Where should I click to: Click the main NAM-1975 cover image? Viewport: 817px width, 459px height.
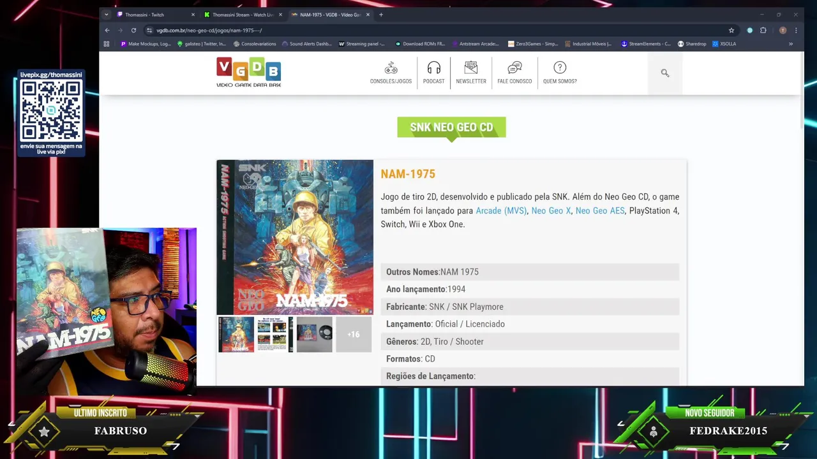point(295,237)
